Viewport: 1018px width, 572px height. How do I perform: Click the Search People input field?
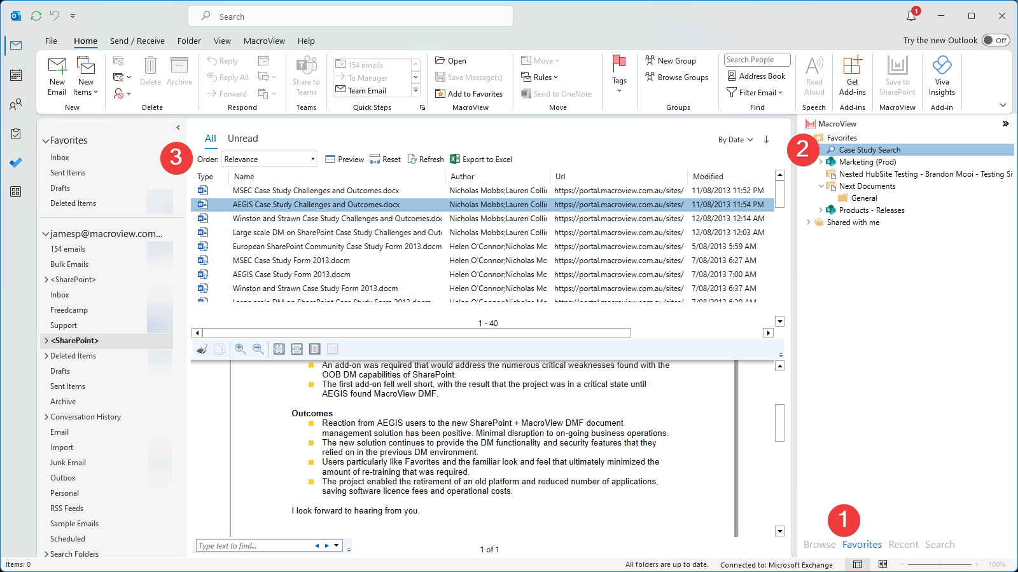[x=757, y=60]
